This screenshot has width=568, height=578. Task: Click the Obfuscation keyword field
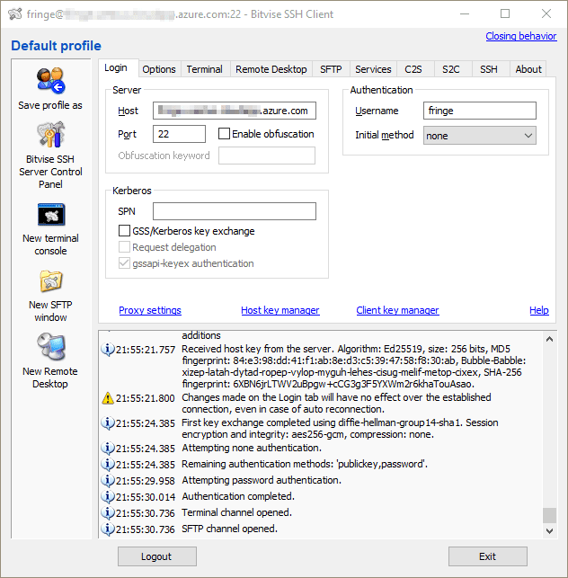267,156
